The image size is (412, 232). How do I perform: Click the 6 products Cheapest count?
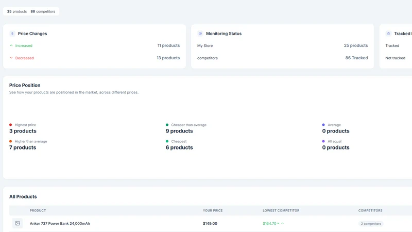(x=179, y=147)
